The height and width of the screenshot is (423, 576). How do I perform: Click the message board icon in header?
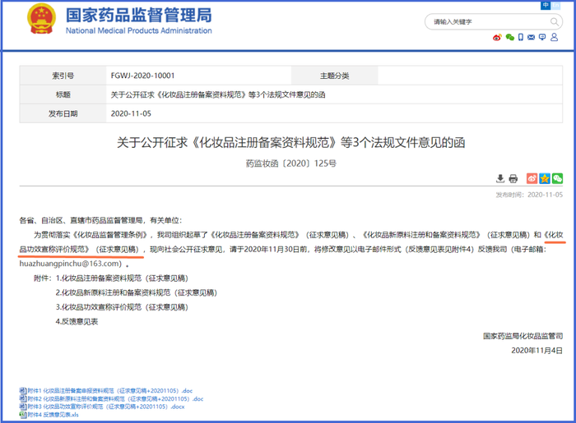(x=542, y=37)
